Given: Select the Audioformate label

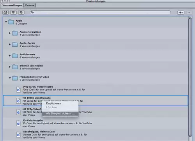Looking at the screenshot, I should coord(27,55).
